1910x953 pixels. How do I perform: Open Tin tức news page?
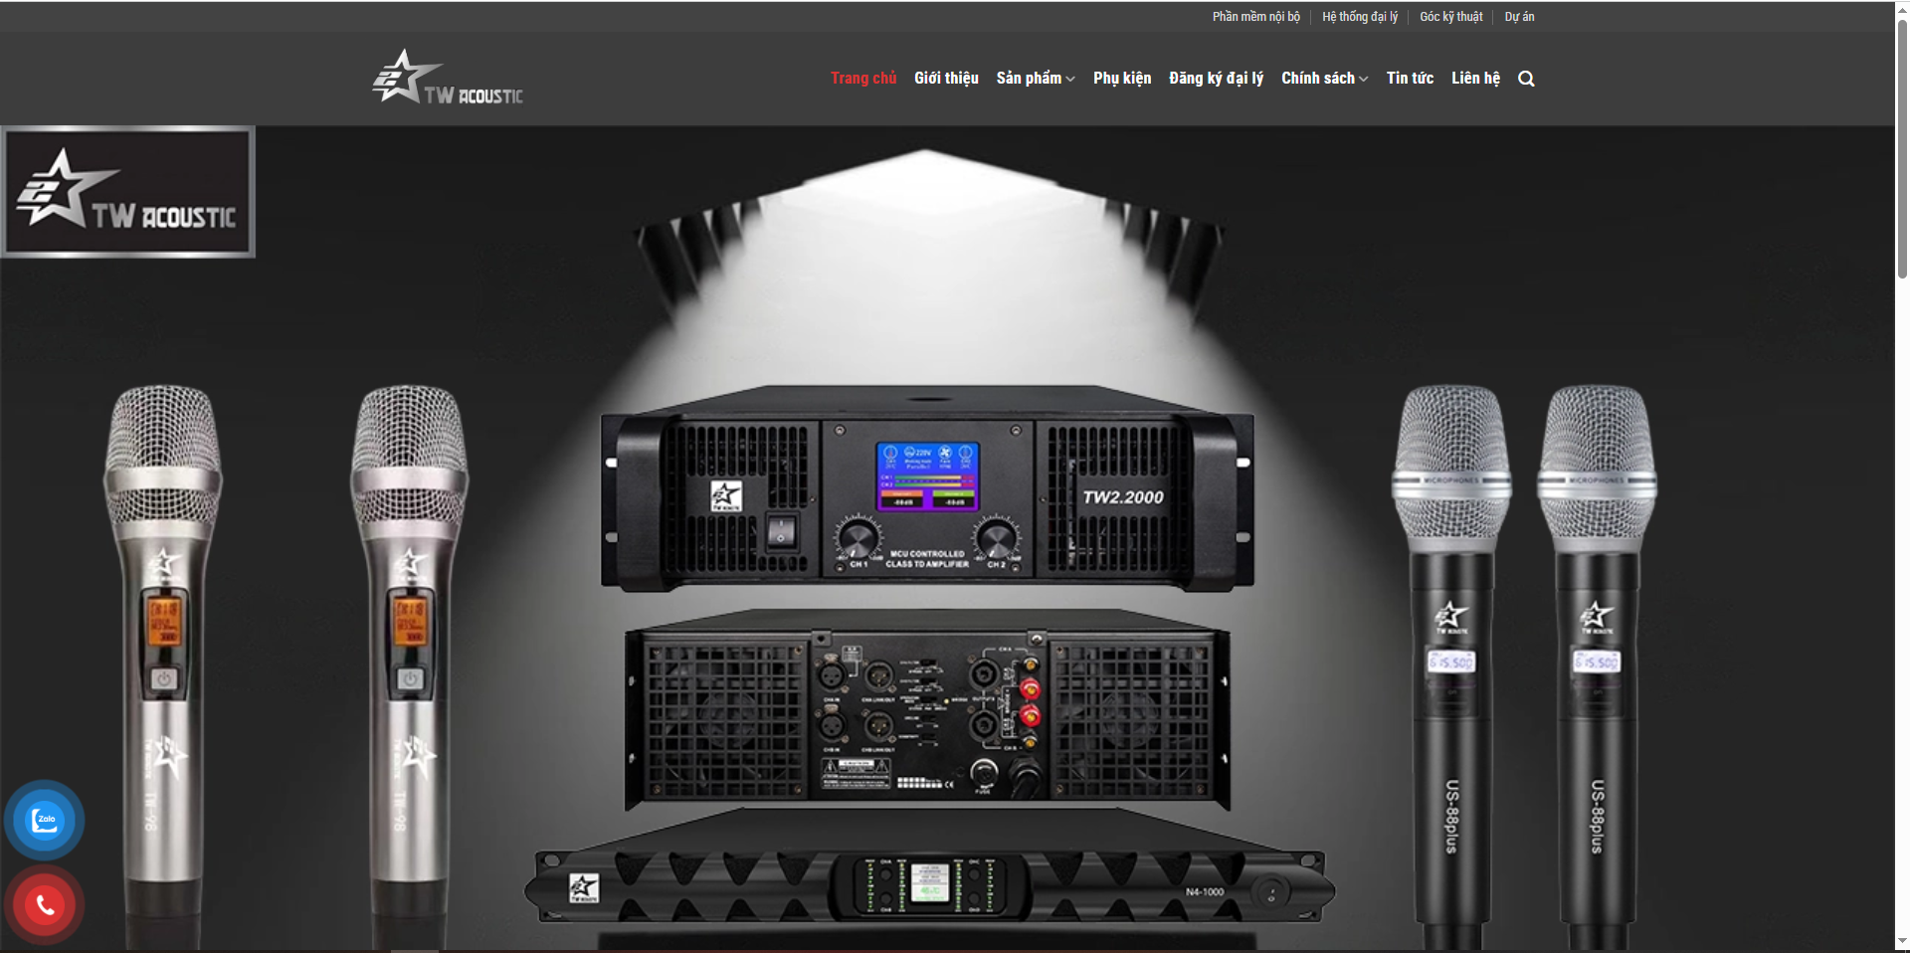[1410, 79]
